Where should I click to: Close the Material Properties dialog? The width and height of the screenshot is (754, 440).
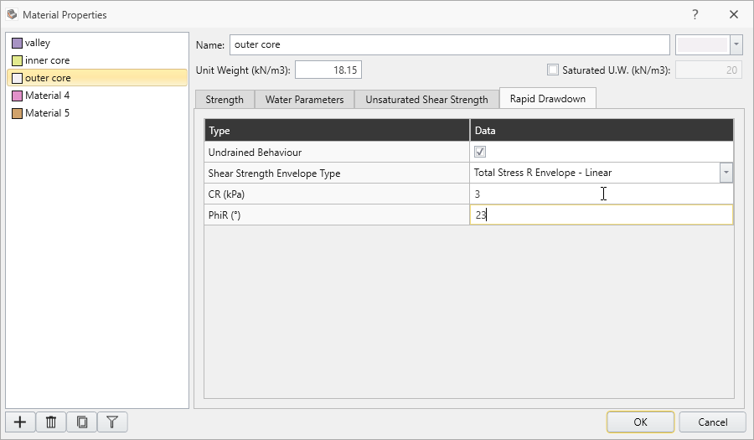point(734,14)
